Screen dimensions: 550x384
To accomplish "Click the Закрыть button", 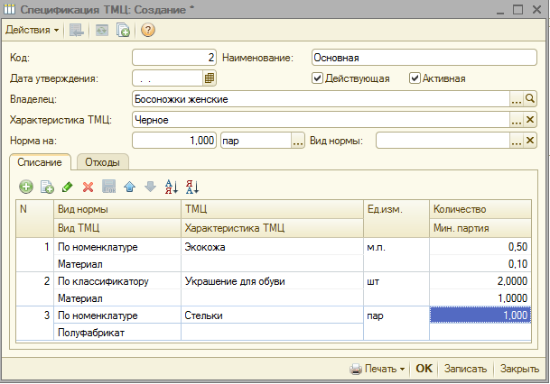I will coord(519,369).
